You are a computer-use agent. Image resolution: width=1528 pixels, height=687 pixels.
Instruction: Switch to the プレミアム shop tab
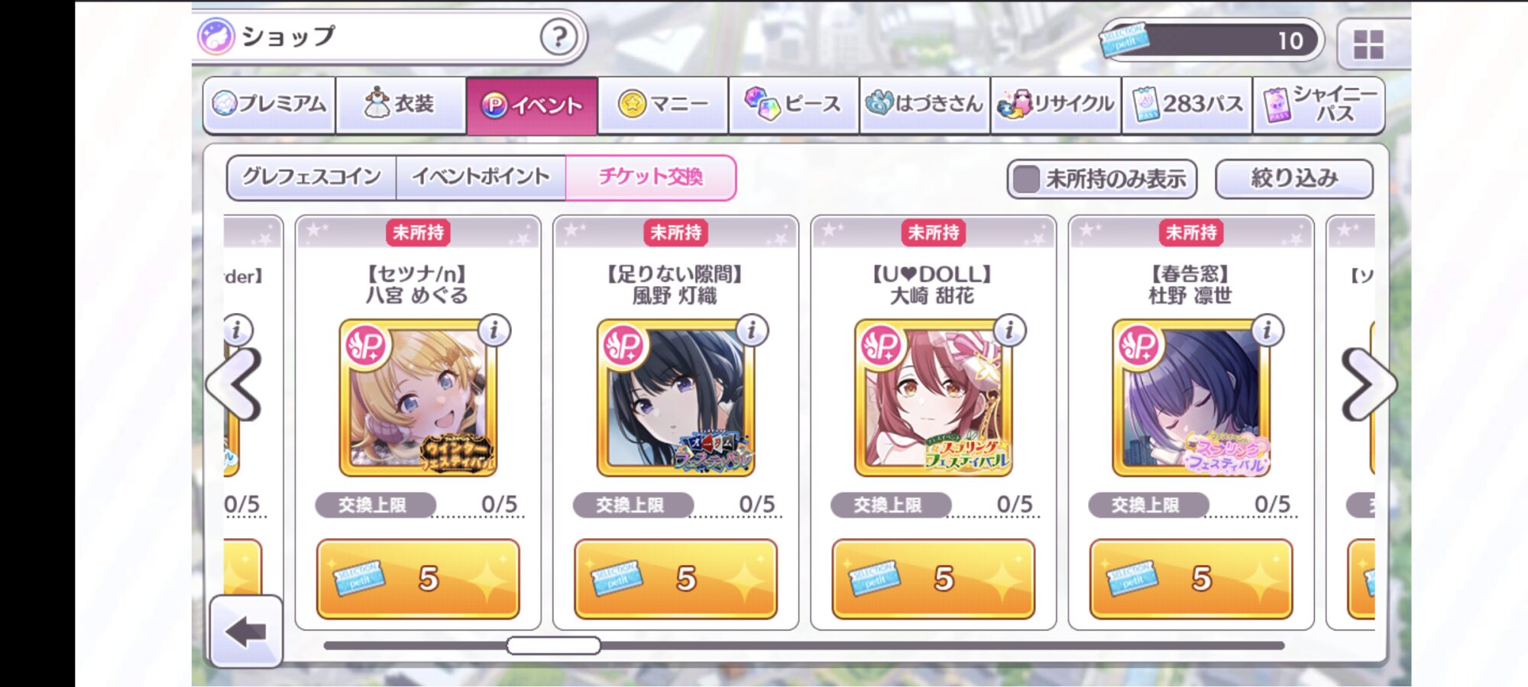coord(269,105)
